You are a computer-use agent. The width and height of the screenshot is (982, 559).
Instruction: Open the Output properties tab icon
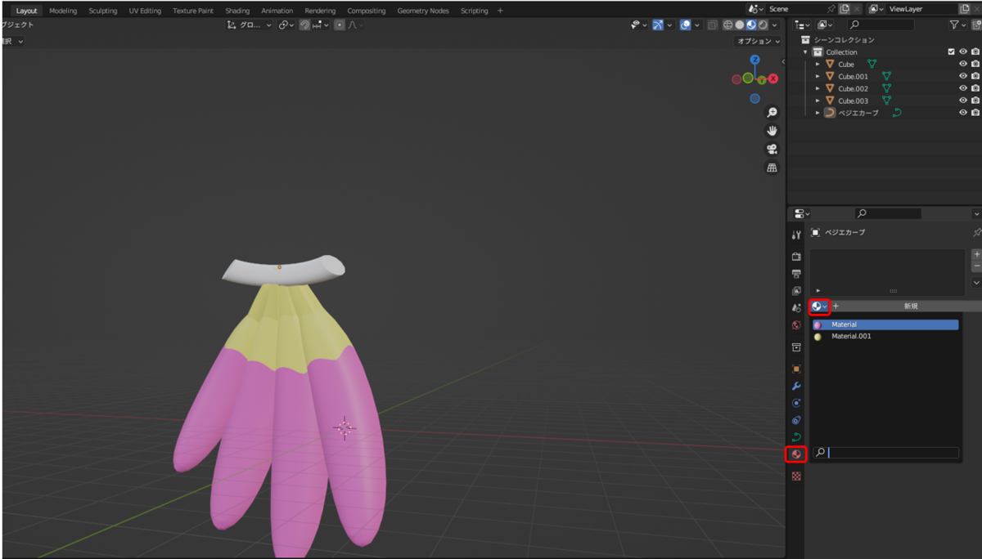click(x=796, y=274)
